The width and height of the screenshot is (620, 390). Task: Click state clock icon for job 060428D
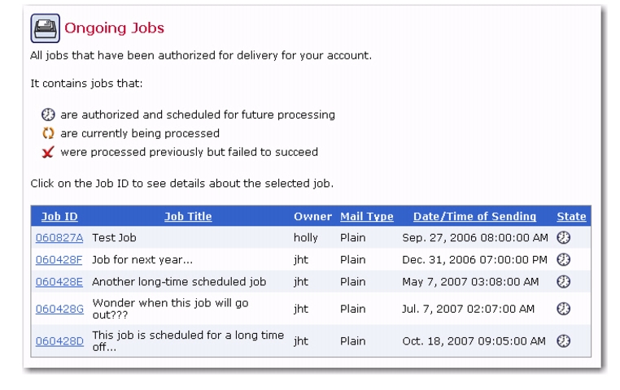564,341
